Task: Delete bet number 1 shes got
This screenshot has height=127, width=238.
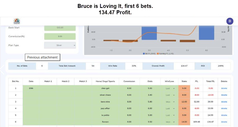Action: click(224, 88)
